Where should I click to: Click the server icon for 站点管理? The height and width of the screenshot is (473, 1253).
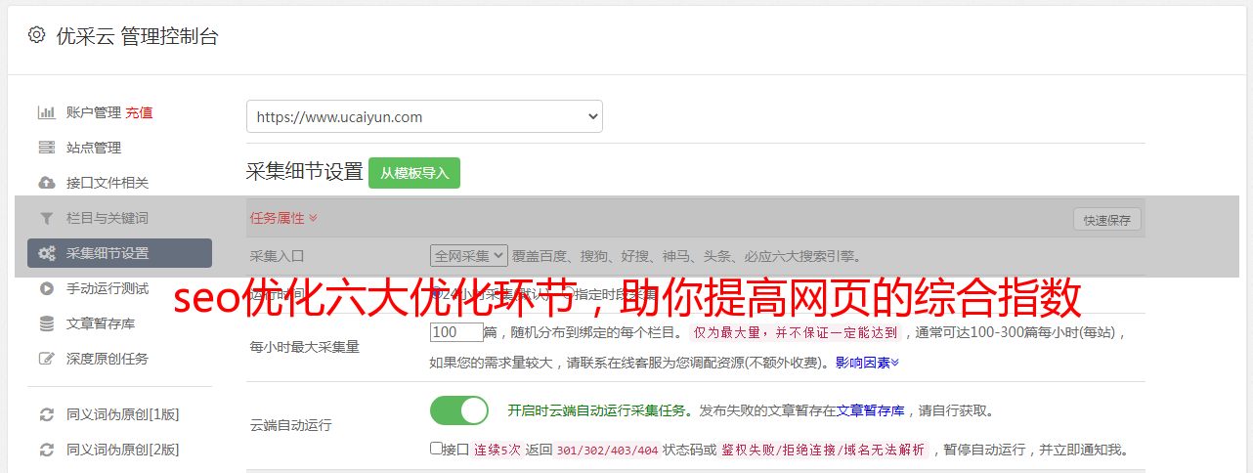pos(46,148)
